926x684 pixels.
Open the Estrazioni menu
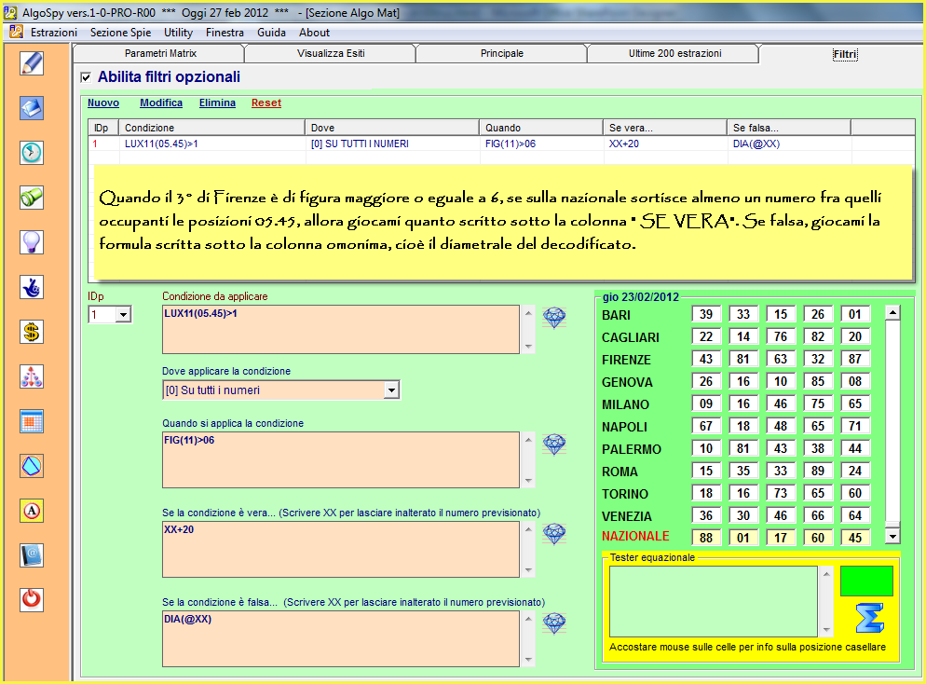click(54, 33)
